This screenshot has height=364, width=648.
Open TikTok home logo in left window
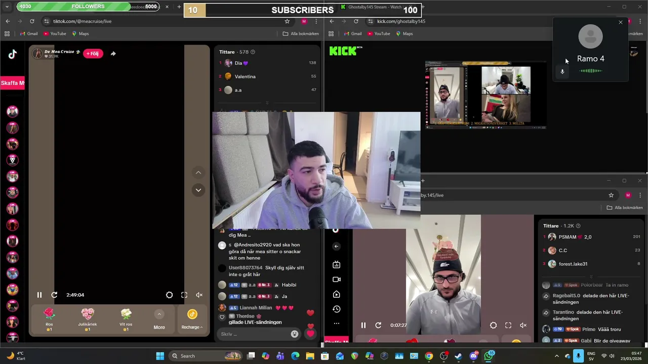12,55
